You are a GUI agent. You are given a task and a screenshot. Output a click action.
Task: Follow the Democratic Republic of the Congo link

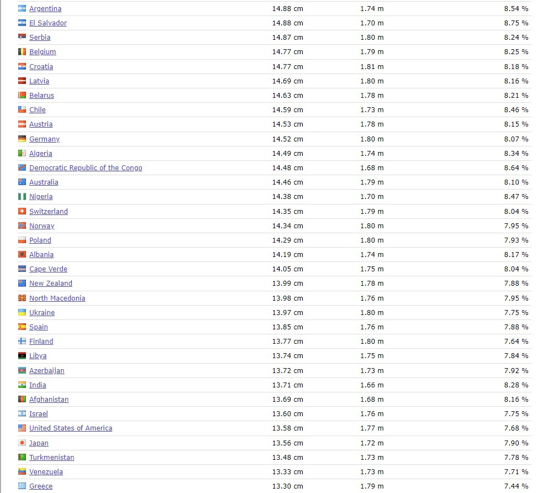coord(86,168)
